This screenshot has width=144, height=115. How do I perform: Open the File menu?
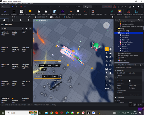pos(2,4)
